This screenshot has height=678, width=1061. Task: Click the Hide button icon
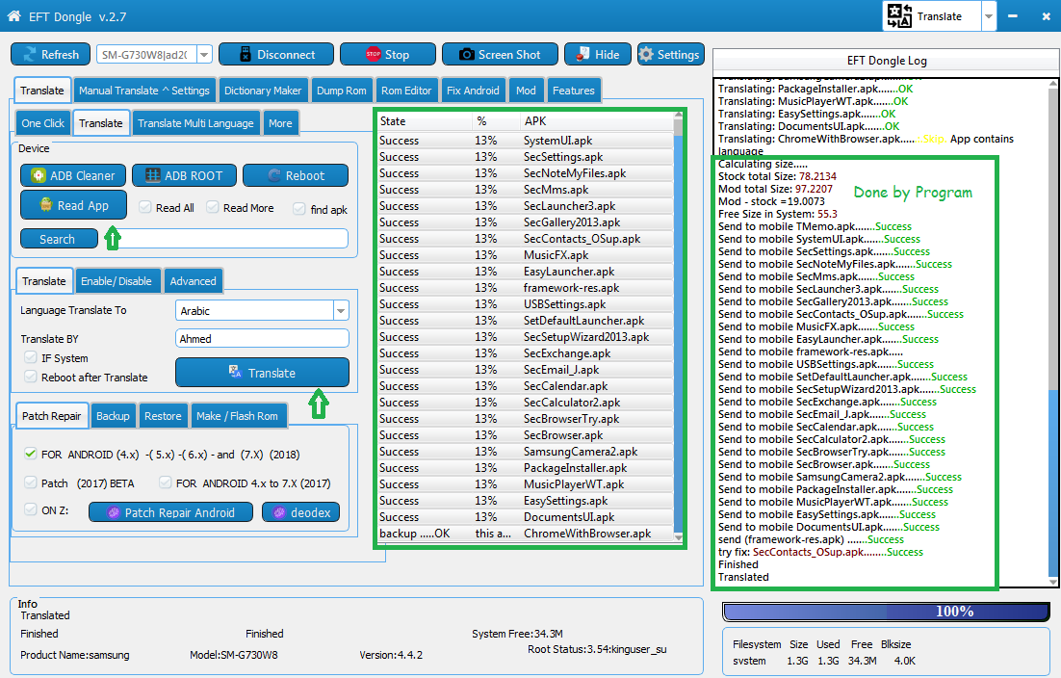click(x=582, y=54)
